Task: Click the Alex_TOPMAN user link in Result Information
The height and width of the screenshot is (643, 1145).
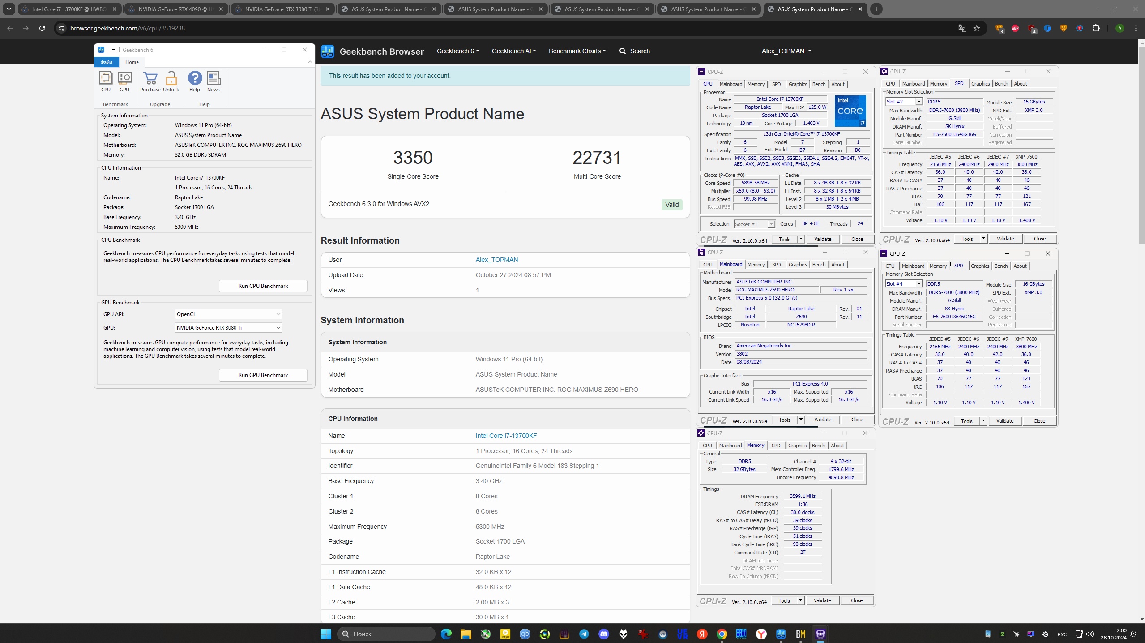Action: pos(496,260)
